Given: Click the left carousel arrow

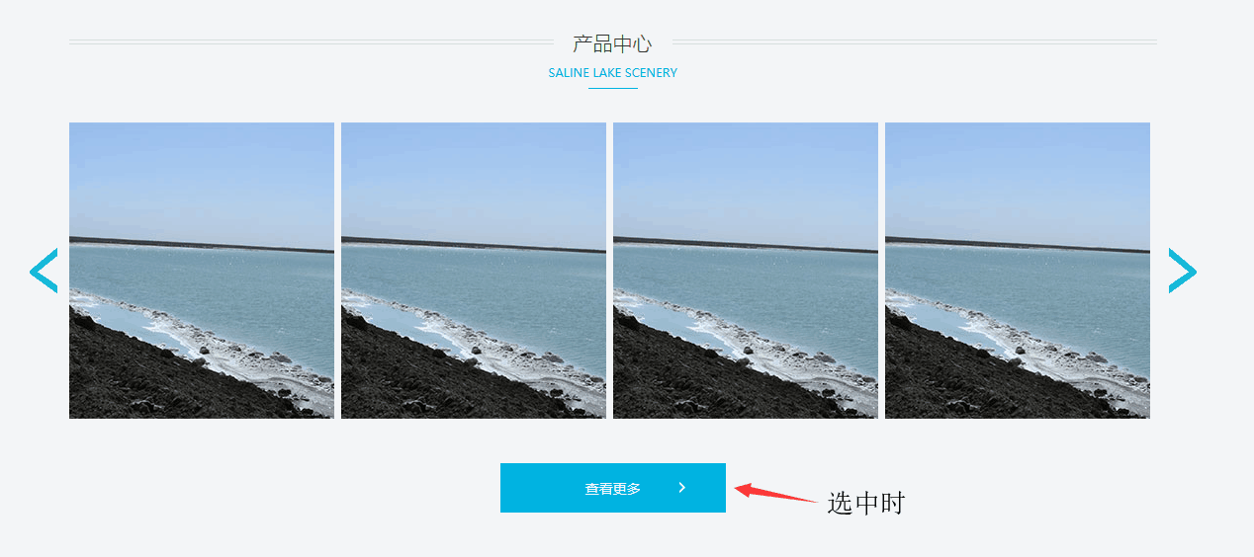Looking at the screenshot, I should (x=44, y=271).
